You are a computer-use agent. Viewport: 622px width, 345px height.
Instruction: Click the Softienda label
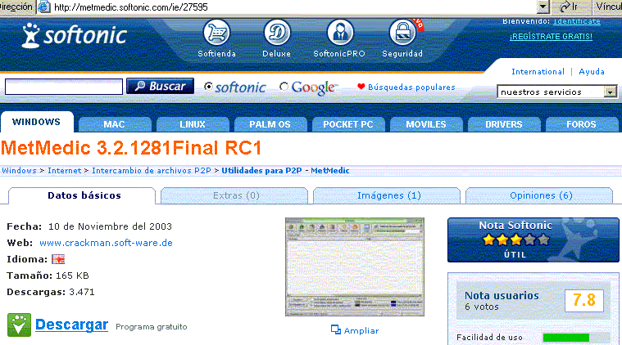pyautogui.click(x=216, y=53)
